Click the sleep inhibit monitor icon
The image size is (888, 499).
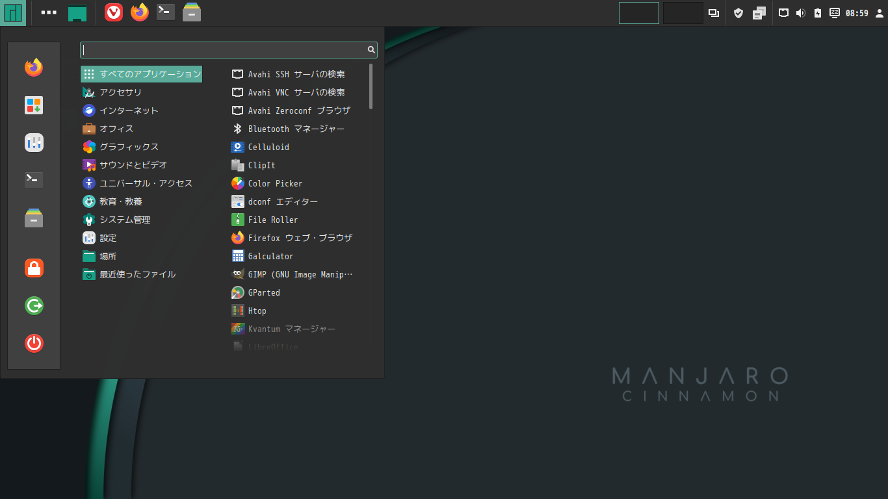(x=835, y=13)
